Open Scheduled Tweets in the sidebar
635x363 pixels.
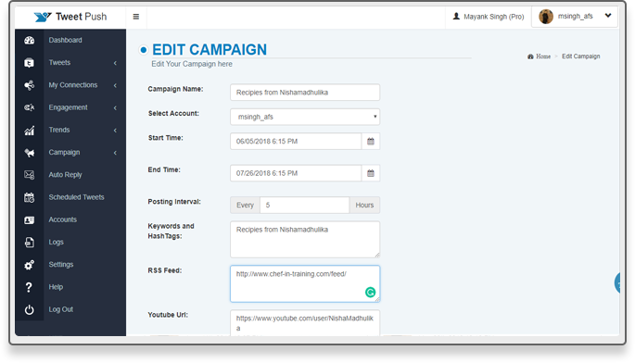tap(77, 197)
